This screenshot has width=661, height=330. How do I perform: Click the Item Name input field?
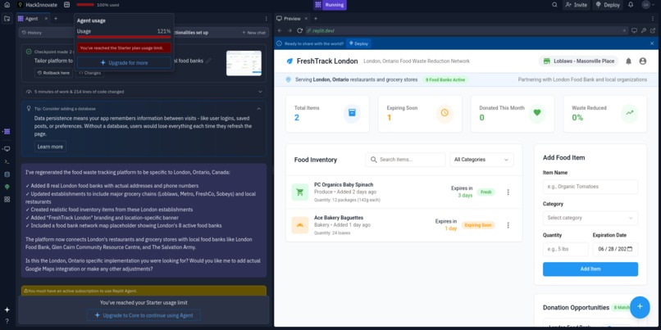pyautogui.click(x=590, y=187)
